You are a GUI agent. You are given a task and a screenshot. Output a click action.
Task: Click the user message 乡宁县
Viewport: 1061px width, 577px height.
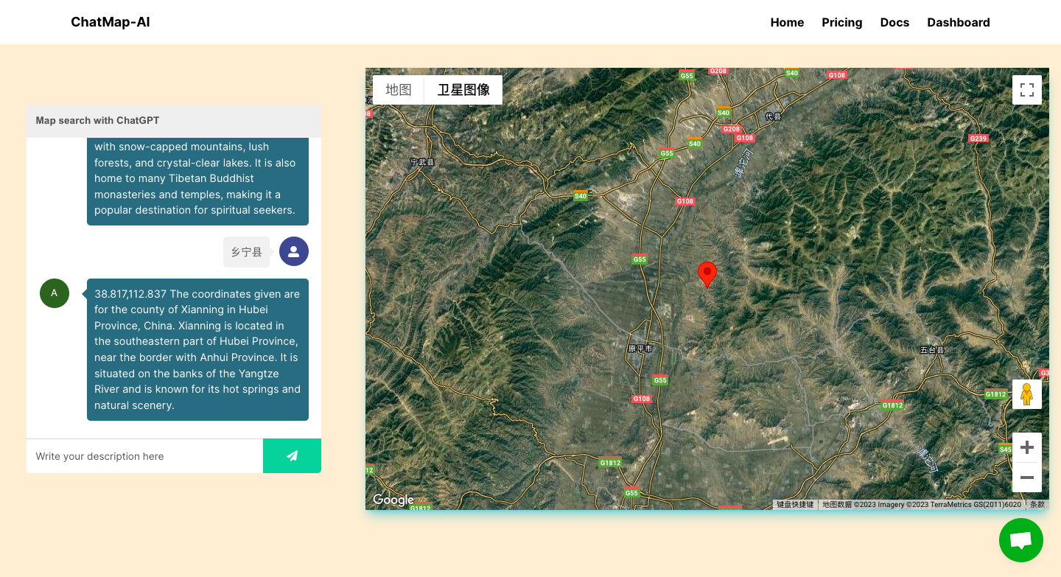tap(247, 252)
